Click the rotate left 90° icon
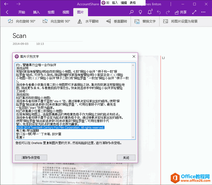This screenshot has height=185, width=212. (45, 21)
